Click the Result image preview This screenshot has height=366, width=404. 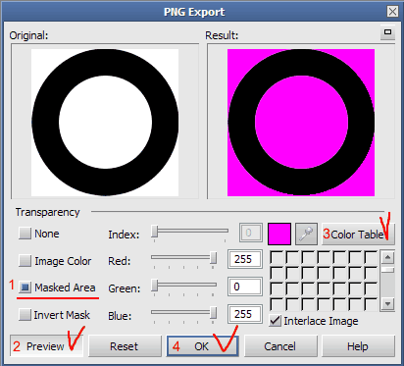pyautogui.click(x=301, y=123)
